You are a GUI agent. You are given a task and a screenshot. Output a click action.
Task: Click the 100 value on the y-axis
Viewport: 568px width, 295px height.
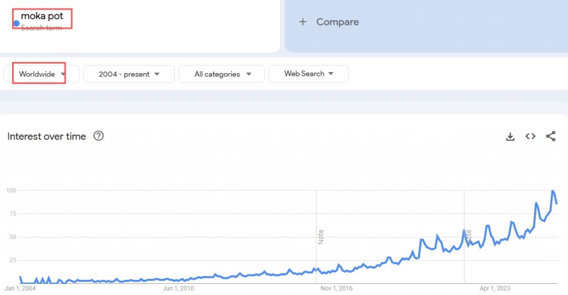pos(11,191)
